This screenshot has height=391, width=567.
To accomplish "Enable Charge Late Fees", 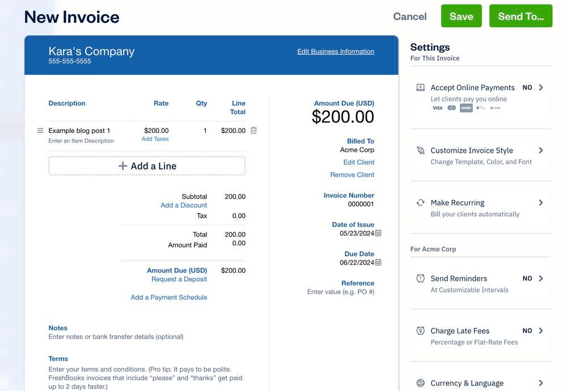I will coord(527,330).
